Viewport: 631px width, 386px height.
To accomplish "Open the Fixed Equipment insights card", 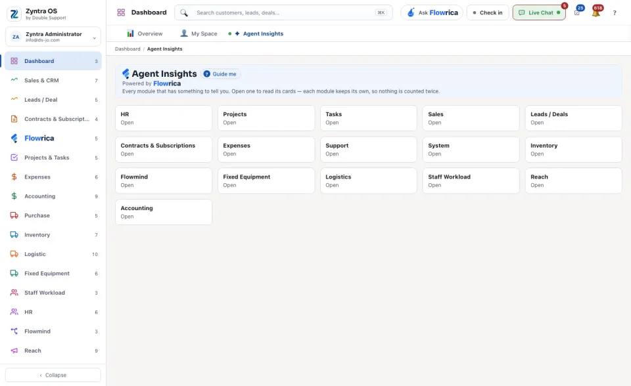I will tap(266, 181).
